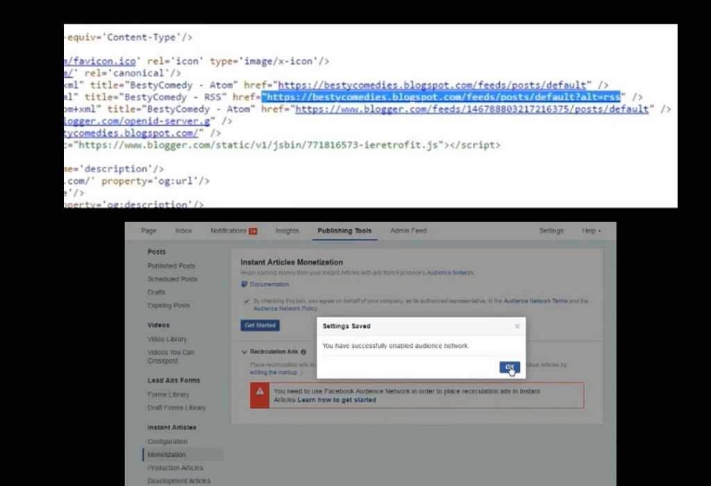Click the red notifications count badge

pos(253,231)
